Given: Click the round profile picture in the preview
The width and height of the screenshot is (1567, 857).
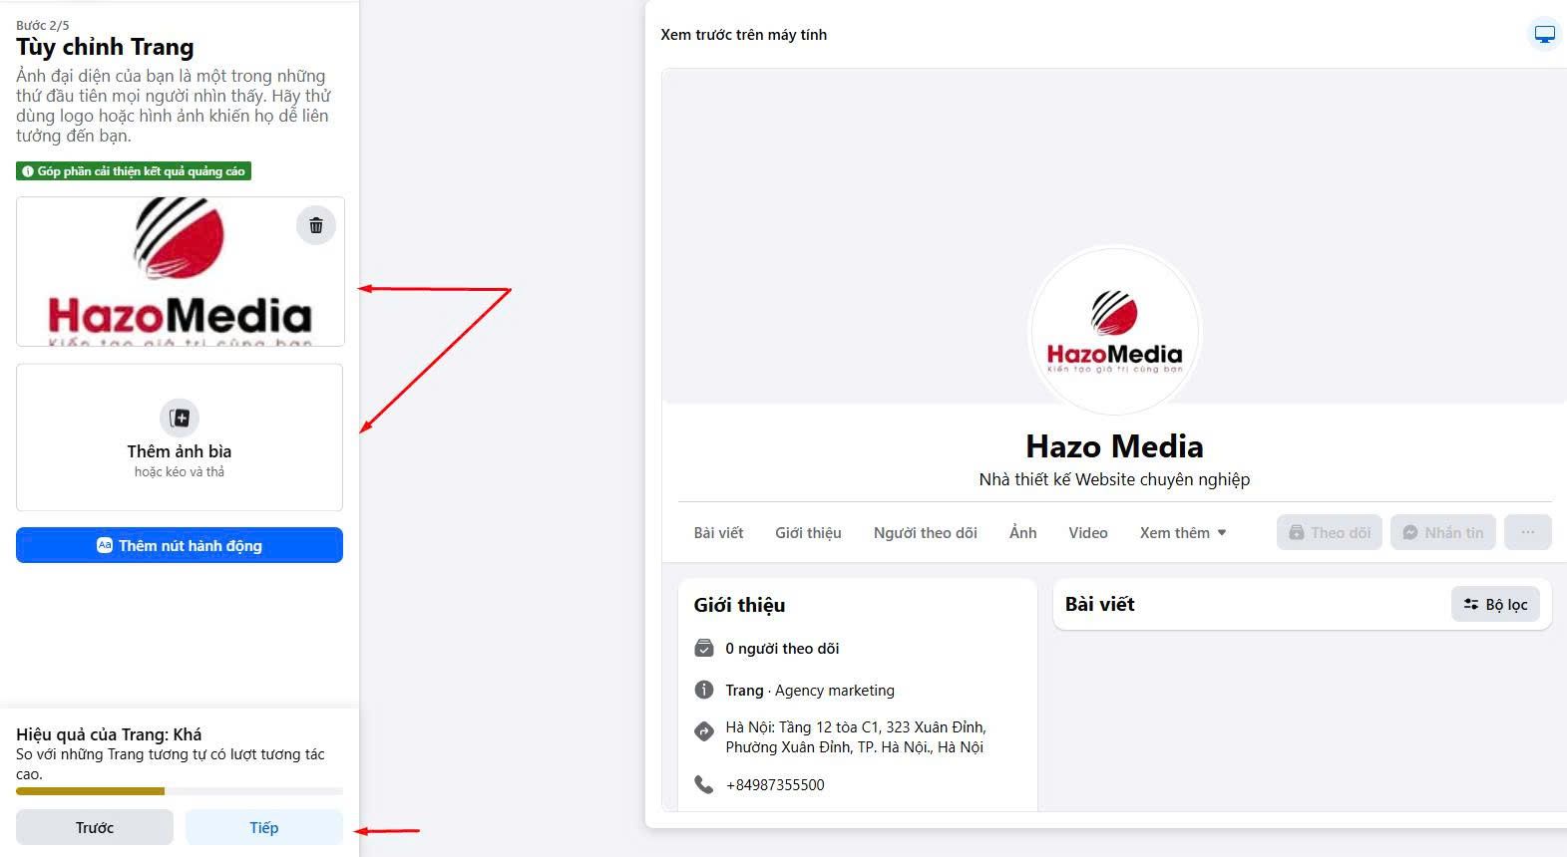Looking at the screenshot, I should (1114, 331).
